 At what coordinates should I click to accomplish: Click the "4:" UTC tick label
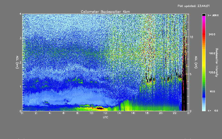50,113
